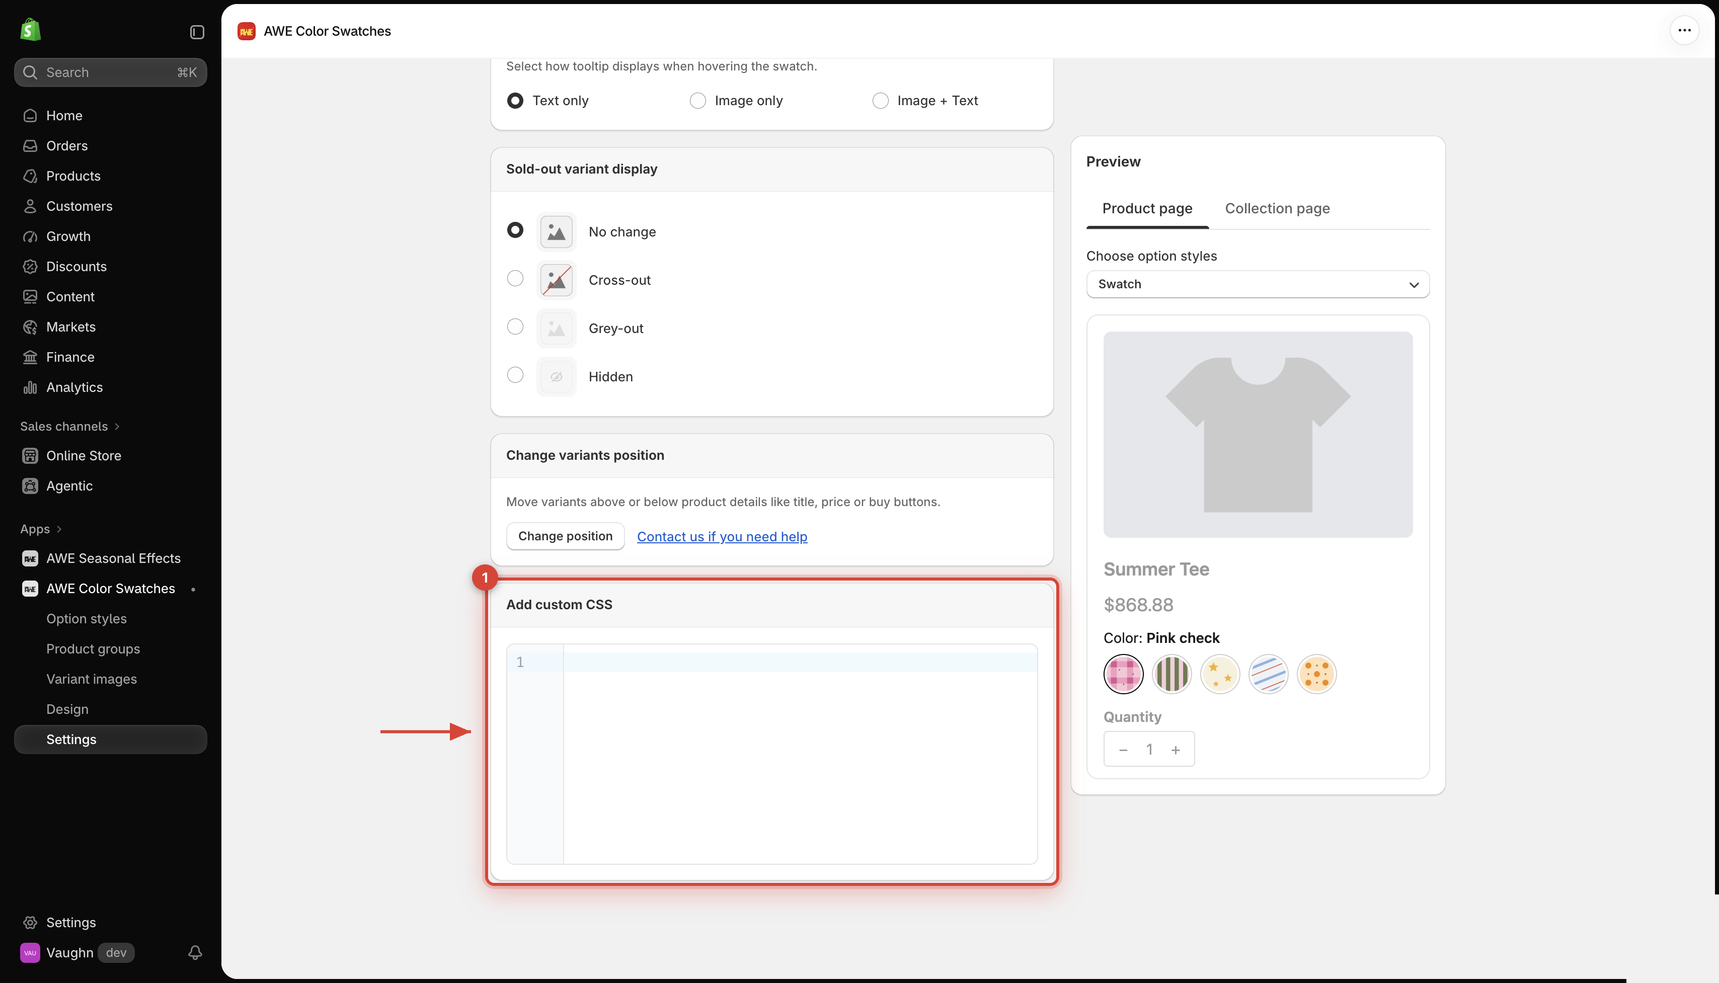1719x983 pixels.
Task: Open Option styles submenu item
Action: point(87,619)
